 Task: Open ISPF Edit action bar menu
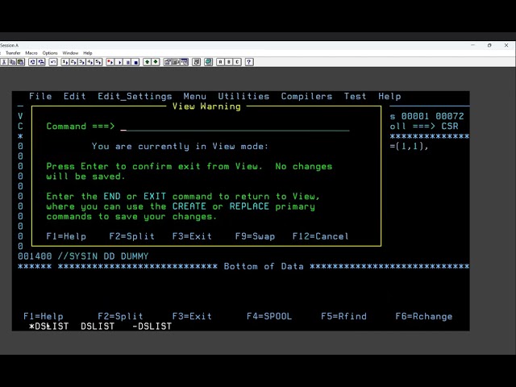[75, 97]
